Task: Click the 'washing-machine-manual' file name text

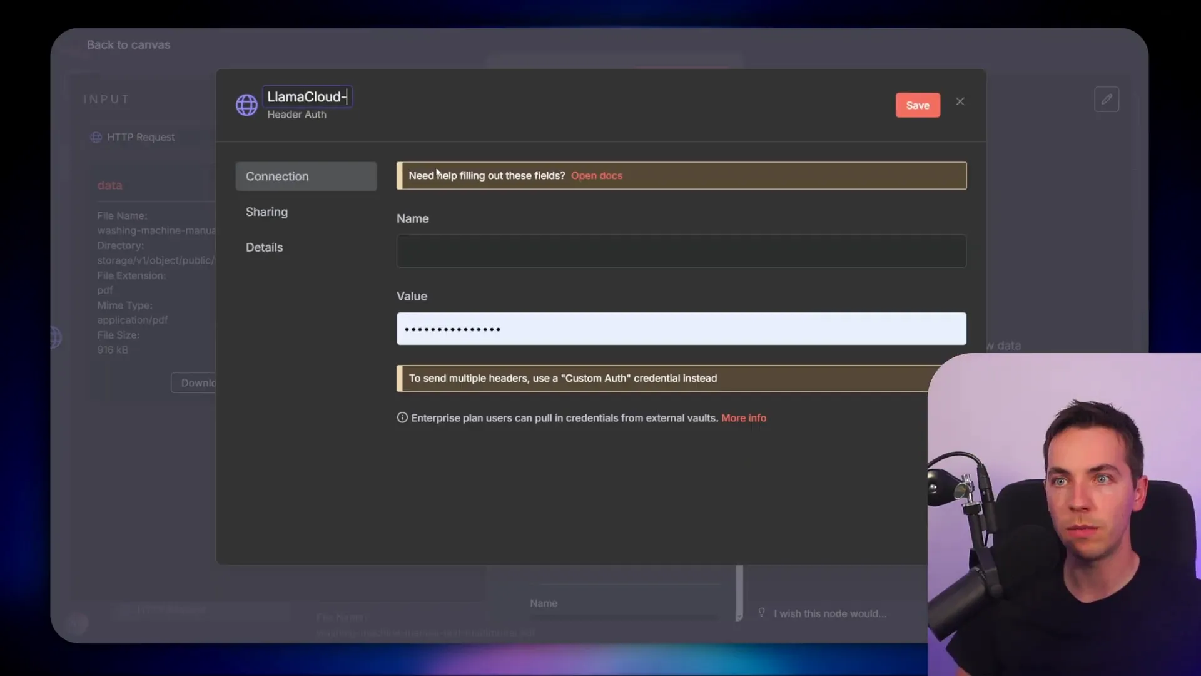Action: 156,230
